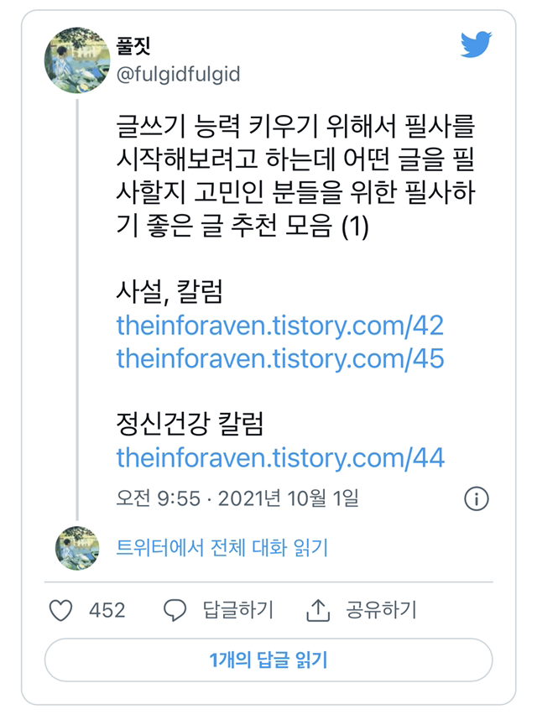Viewport: 537px width, 725px height.
Task: Click the Twitter bird logo
Action: pos(477,44)
